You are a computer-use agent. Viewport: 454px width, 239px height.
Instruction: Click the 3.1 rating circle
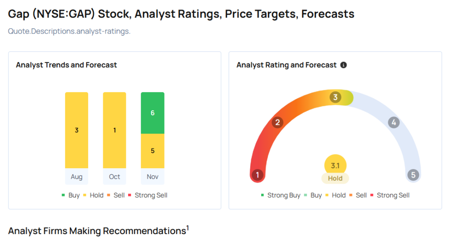coord(335,165)
